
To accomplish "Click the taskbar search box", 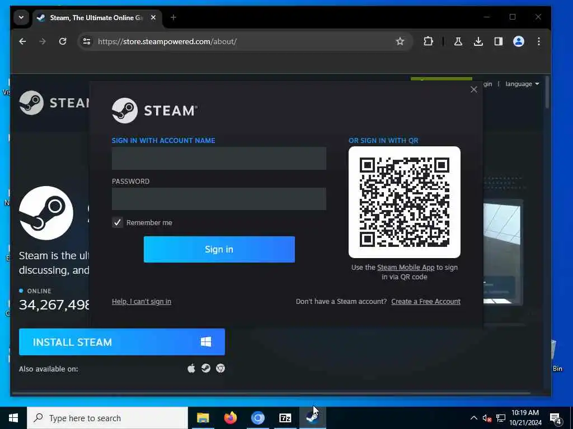I will pos(107,418).
